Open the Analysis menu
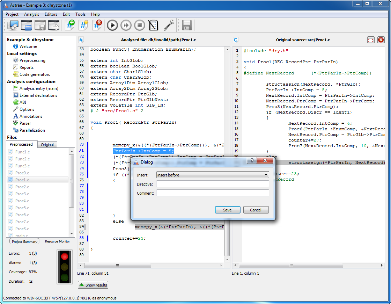Image resolution: width=391 pixels, height=304 pixels. point(31,14)
